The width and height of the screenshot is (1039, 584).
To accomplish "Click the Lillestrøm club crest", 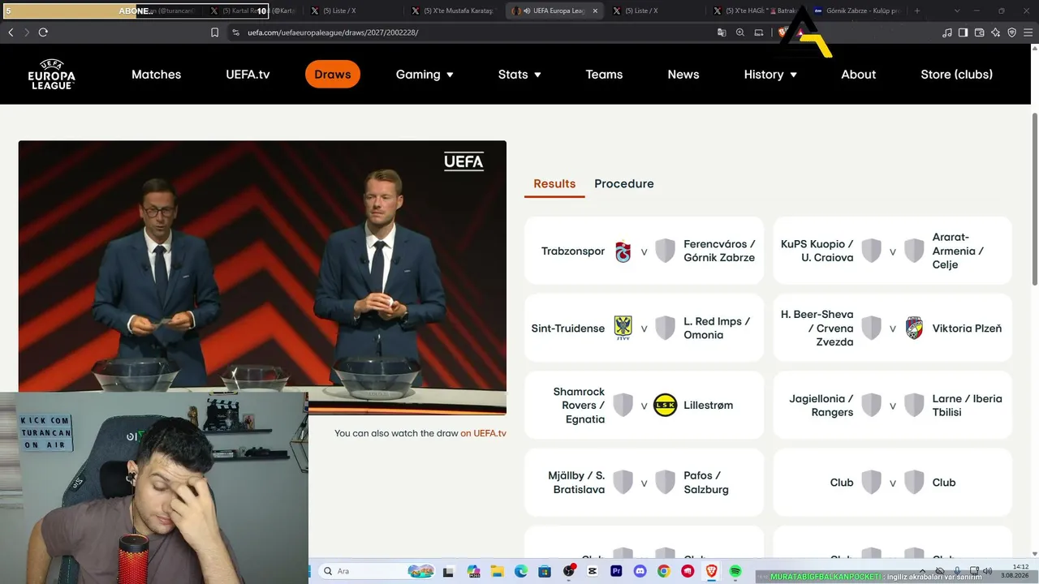I will 665,406.
